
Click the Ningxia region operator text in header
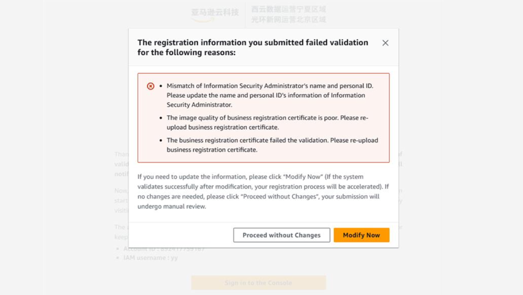click(288, 9)
